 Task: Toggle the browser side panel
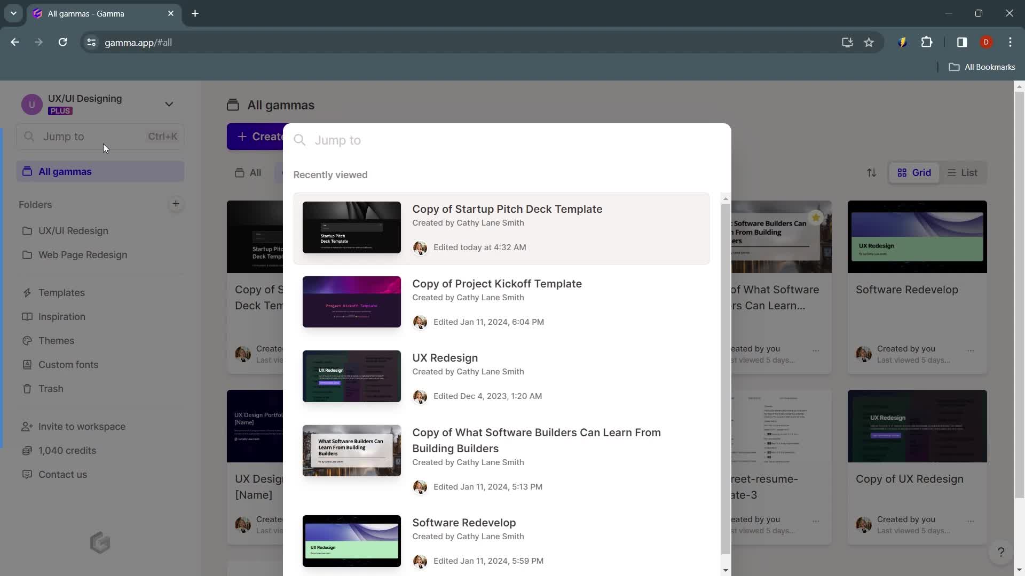(x=961, y=42)
